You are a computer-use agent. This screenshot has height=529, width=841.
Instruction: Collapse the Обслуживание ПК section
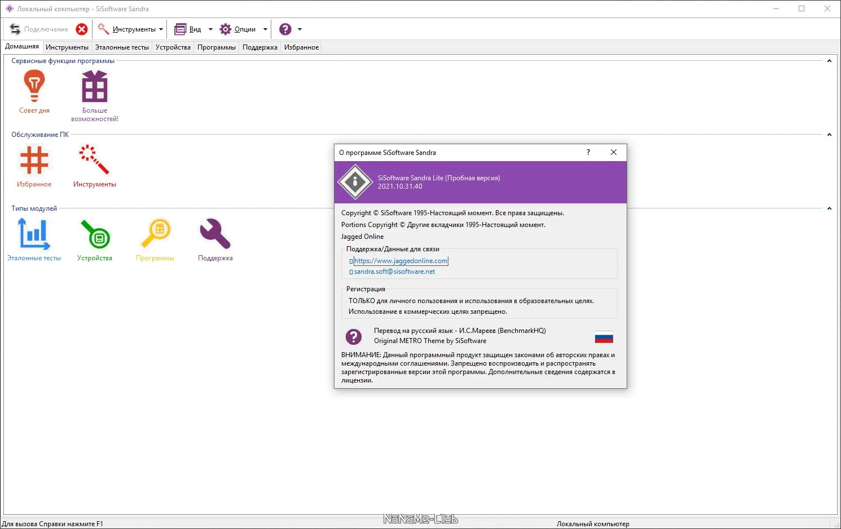[829, 135]
